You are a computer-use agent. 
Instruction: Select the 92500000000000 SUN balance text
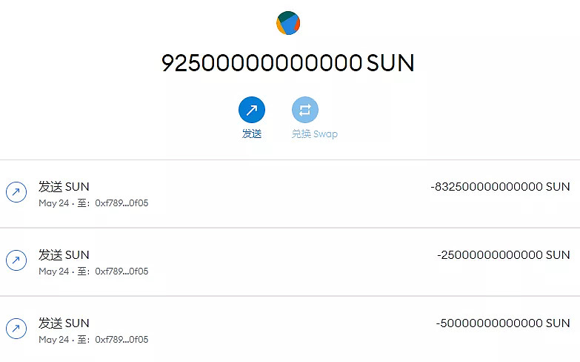pos(287,64)
